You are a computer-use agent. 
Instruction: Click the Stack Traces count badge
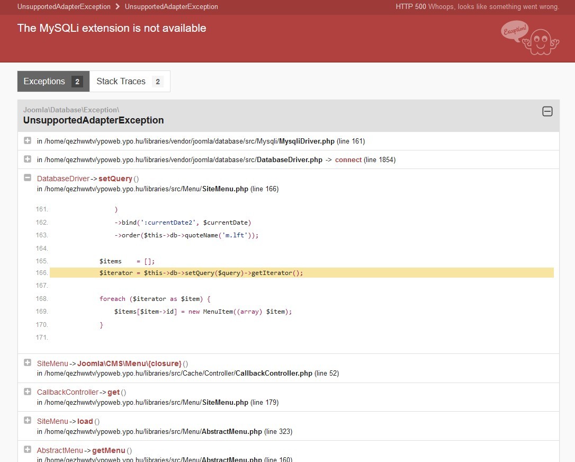pyautogui.click(x=158, y=82)
